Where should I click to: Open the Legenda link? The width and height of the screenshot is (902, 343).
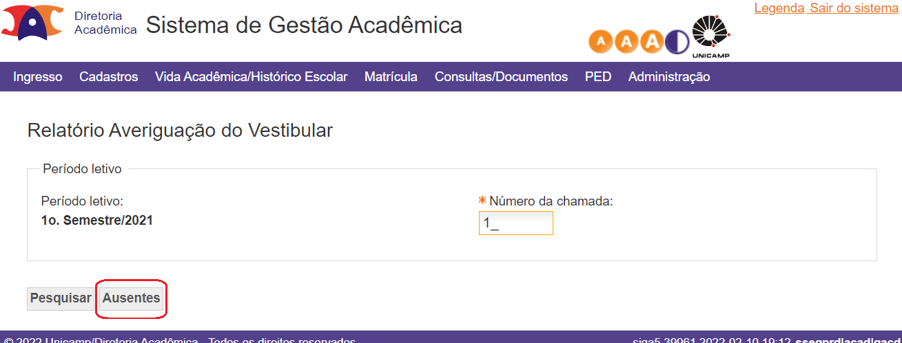(779, 8)
